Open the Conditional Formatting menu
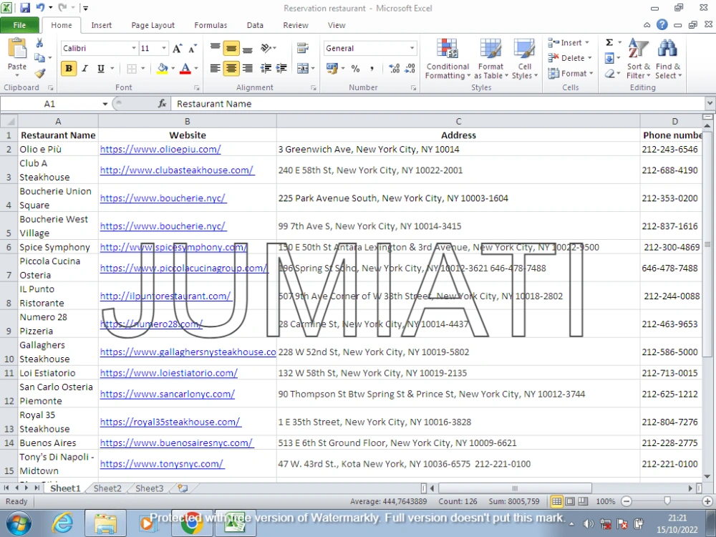The width and height of the screenshot is (716, 537). coord(447,59)
